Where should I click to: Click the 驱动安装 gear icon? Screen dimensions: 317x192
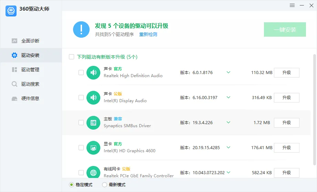[14, 55]
